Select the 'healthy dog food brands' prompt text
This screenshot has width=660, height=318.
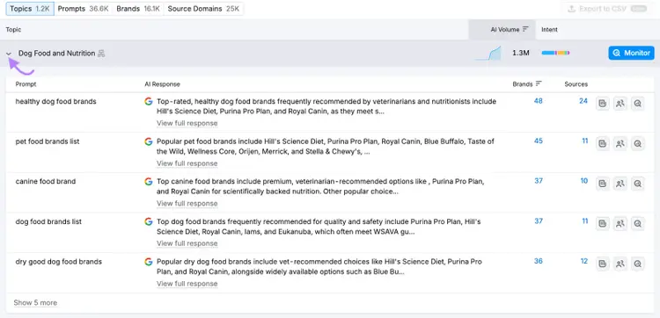[x=56, y=101]
